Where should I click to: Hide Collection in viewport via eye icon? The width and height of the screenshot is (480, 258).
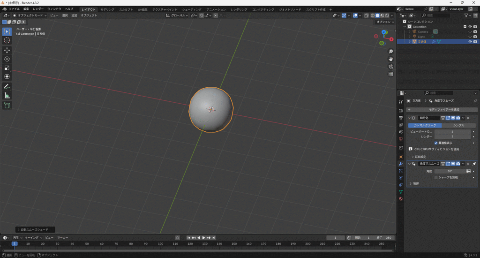click(470, 27)
